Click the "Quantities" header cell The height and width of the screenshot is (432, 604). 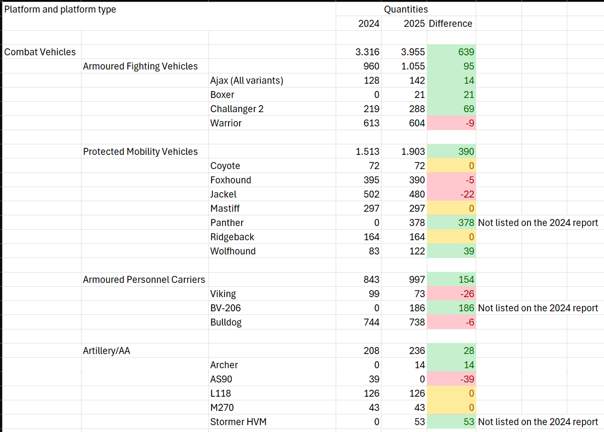tap(406, 10)
